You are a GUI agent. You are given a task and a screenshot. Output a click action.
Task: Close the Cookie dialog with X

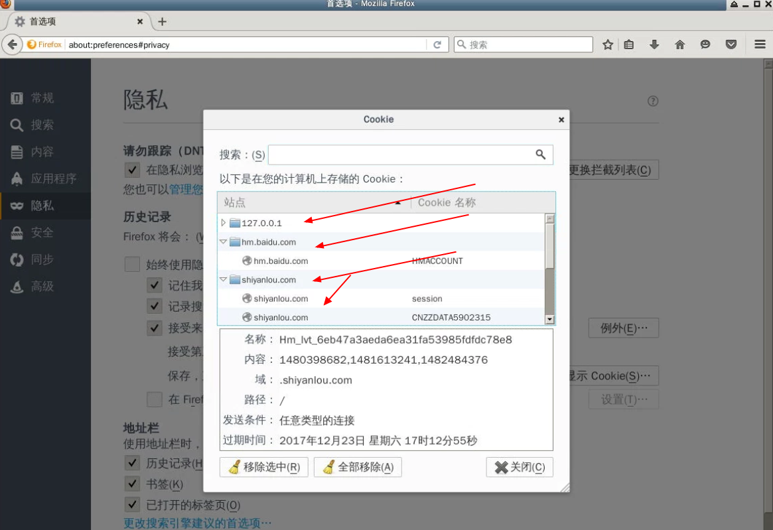561,120
